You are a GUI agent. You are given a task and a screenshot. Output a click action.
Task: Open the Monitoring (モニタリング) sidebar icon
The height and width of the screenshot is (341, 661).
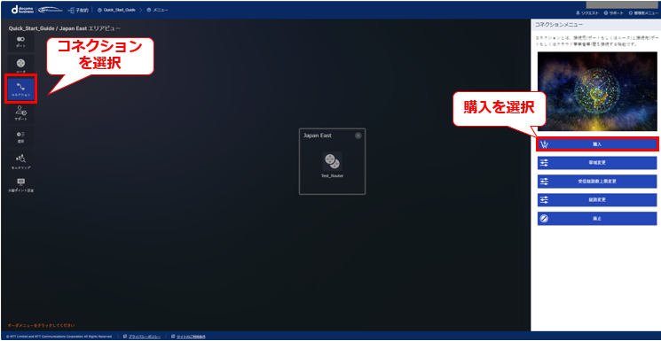[x=20, y=161]
